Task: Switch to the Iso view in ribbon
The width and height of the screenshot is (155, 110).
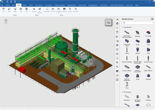Action: pos(21,10)
